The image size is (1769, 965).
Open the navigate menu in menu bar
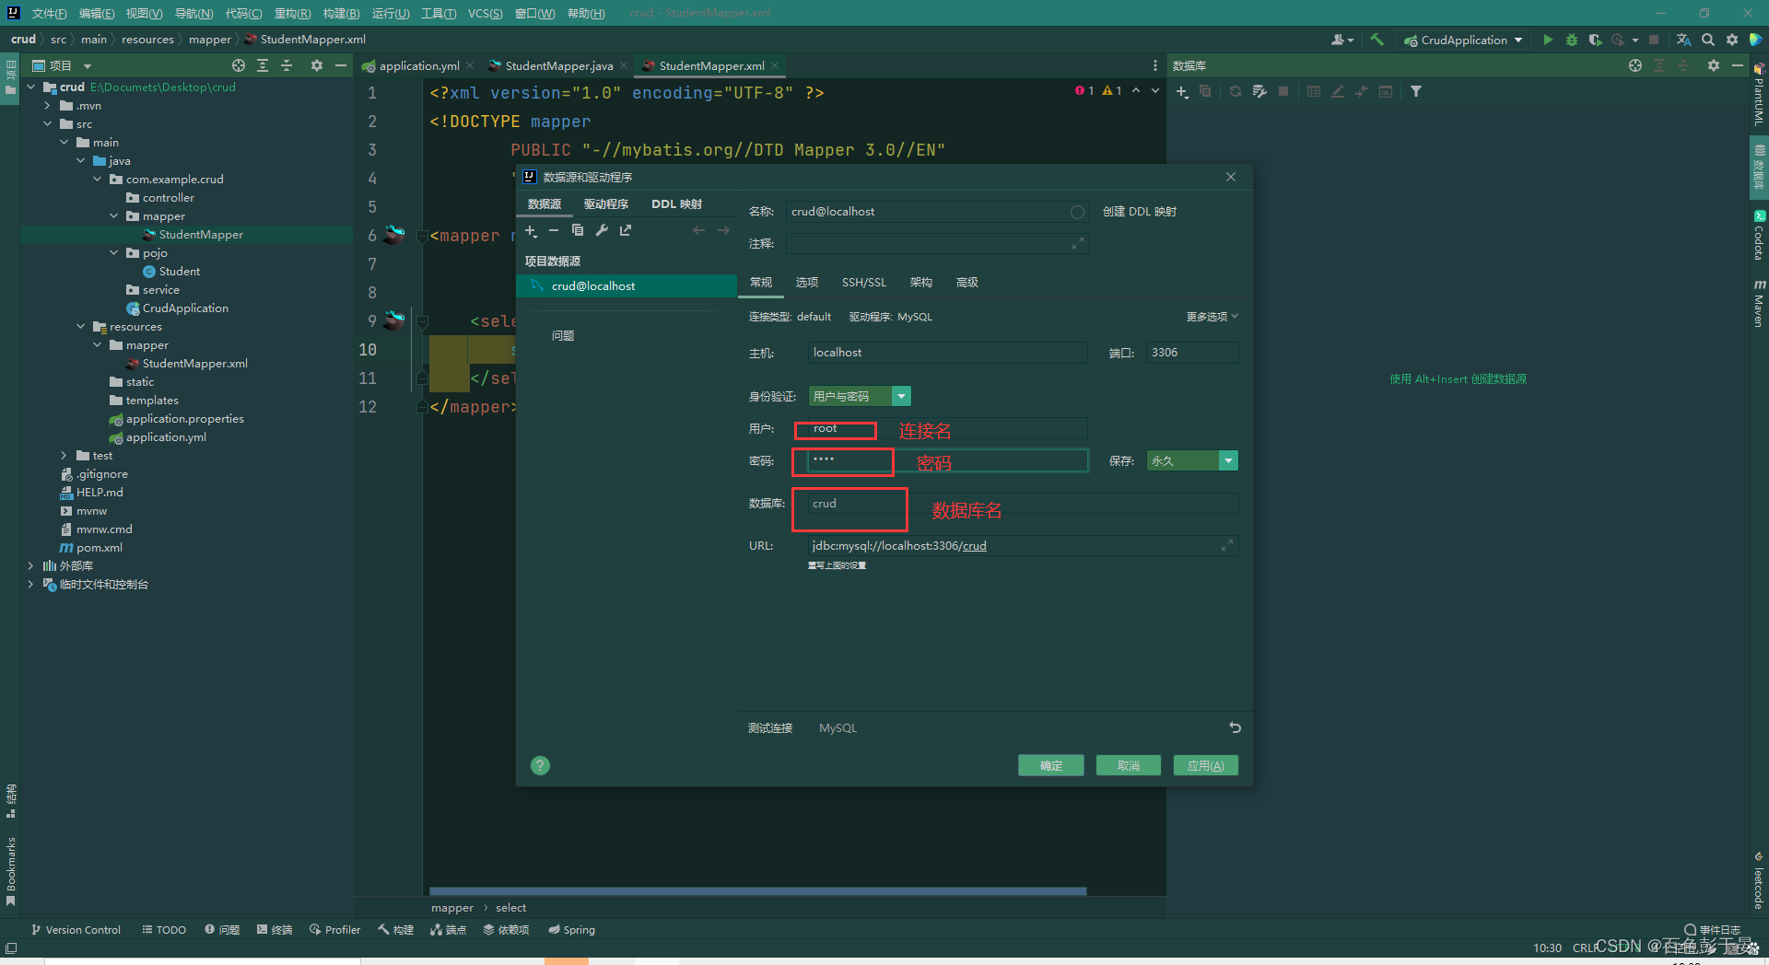(x=193, y=13)
